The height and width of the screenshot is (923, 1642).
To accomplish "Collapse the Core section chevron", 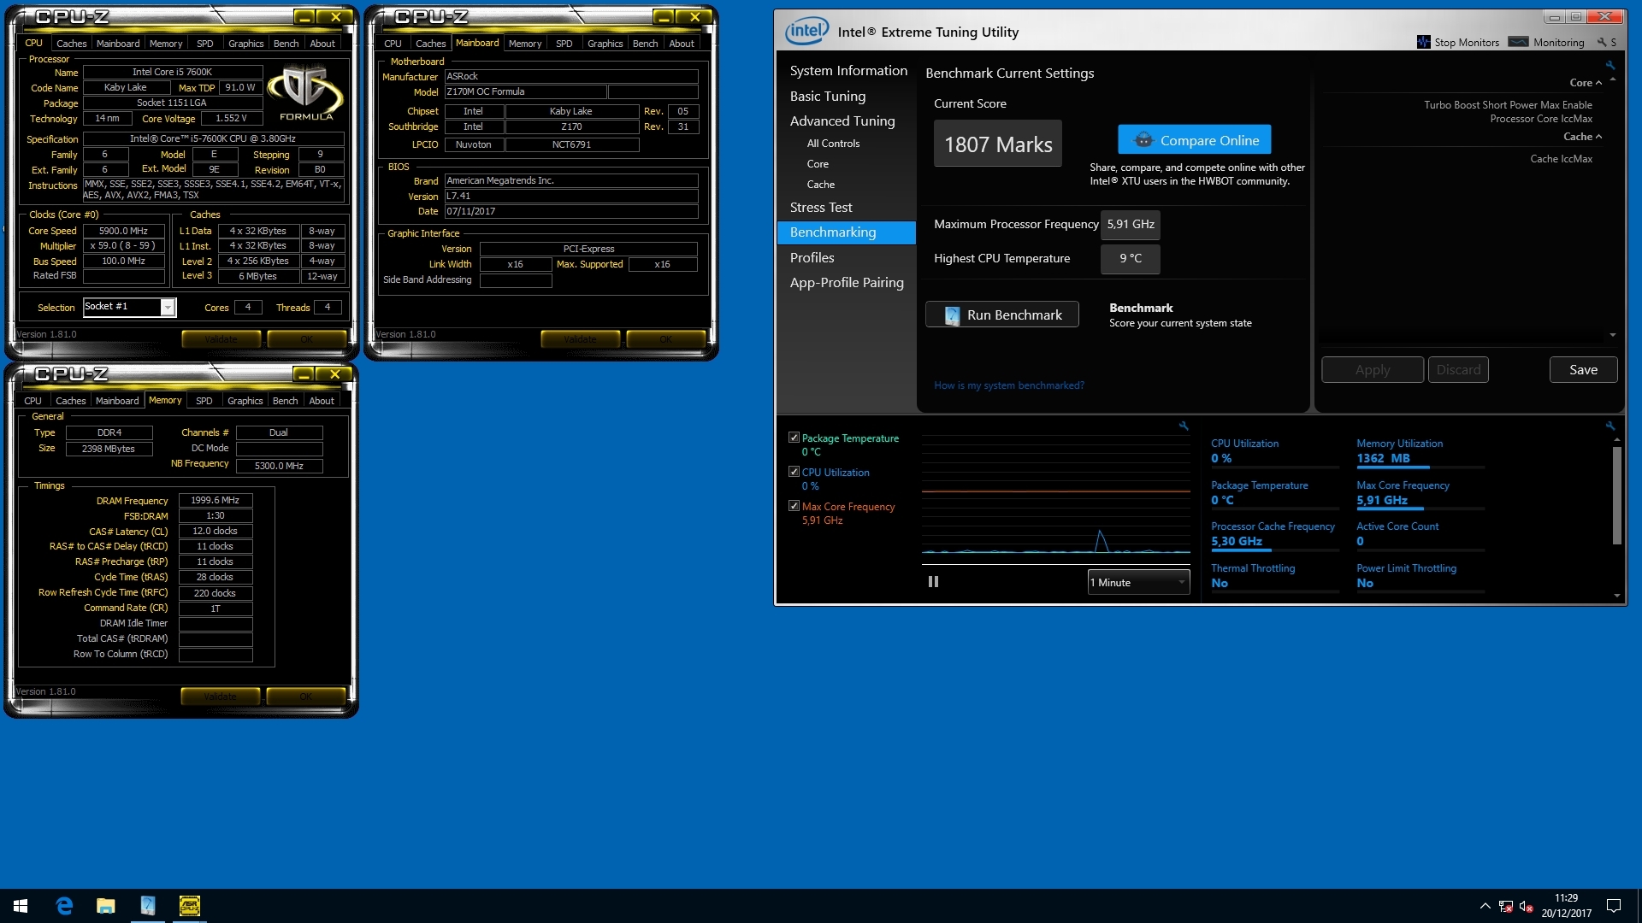I will 1598,83.
